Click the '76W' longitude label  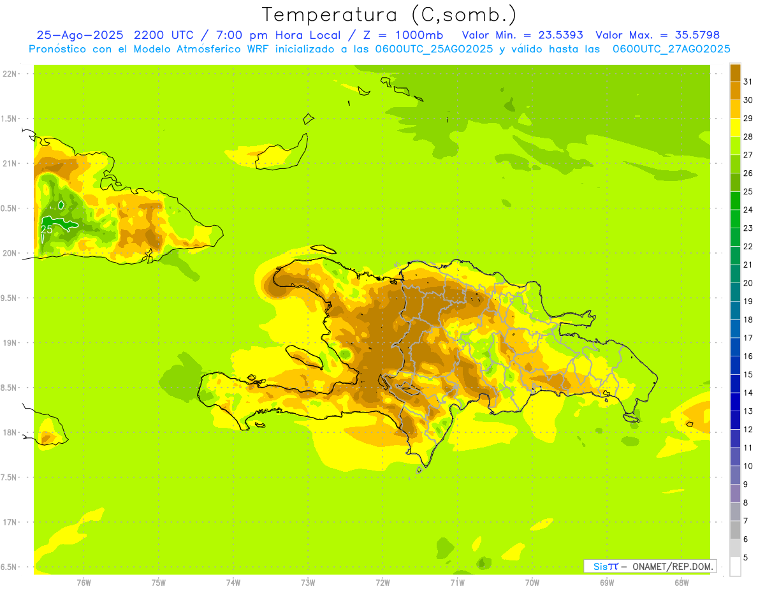(84, 583)
